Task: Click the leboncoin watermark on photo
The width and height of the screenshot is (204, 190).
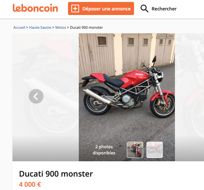Action: coord(165,37)
